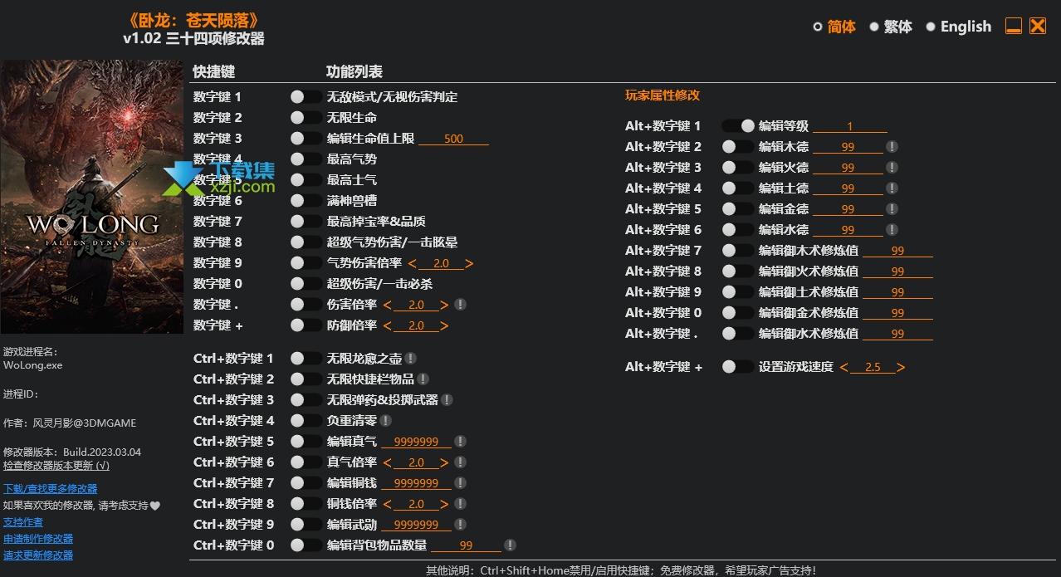Click info icon on 编辑金德 row
Image resolution: width=1061 pixels, height=577 pixels.
pos(892,209)
